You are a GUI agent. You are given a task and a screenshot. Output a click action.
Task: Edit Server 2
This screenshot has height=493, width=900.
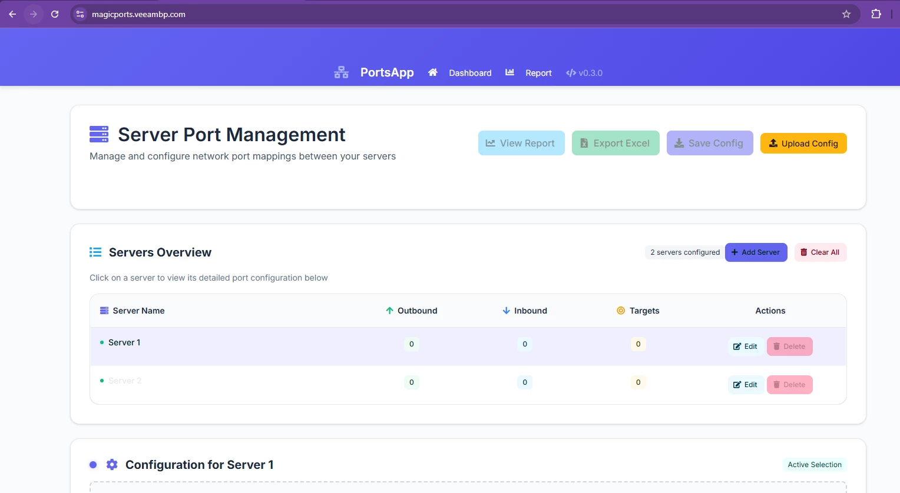(x=746, y=385)
